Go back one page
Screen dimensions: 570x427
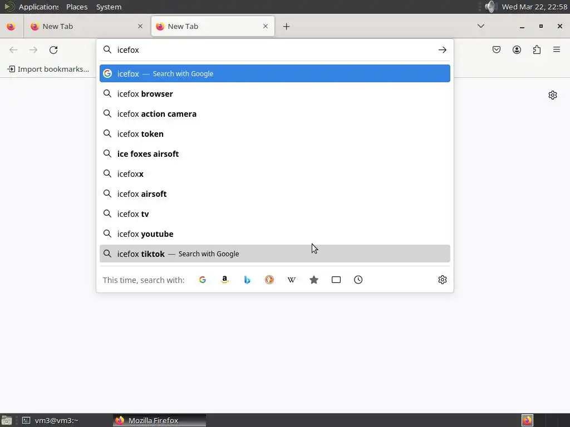[x=13, y=49]
